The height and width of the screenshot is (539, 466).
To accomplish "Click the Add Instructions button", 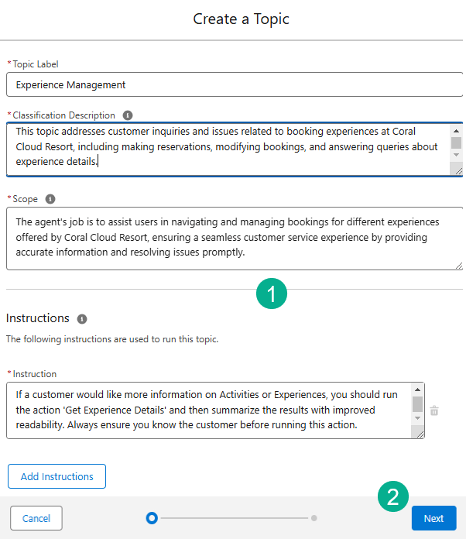I will coord(57,476).
